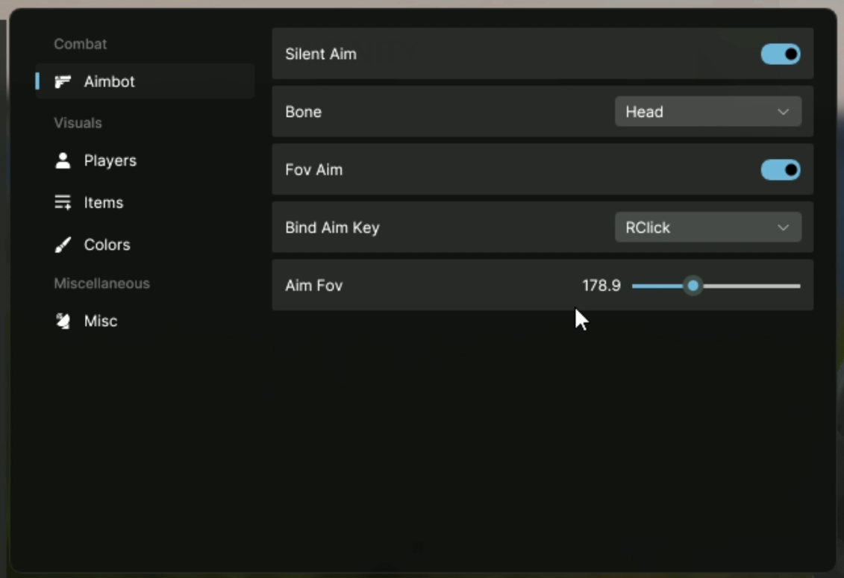This screenshot has width=844, height=578.
Task: Select the Aimbot label in the sidebar
Action: 109,81
